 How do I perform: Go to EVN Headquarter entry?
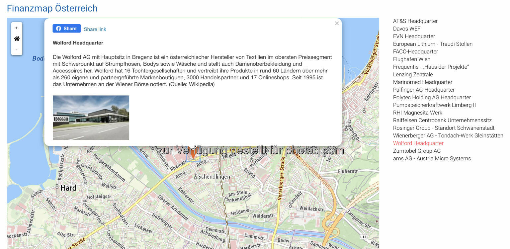pos(414,36)
